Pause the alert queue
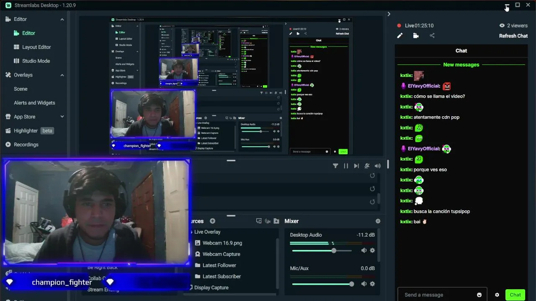The image size is (536, 301). pos(346,166)
